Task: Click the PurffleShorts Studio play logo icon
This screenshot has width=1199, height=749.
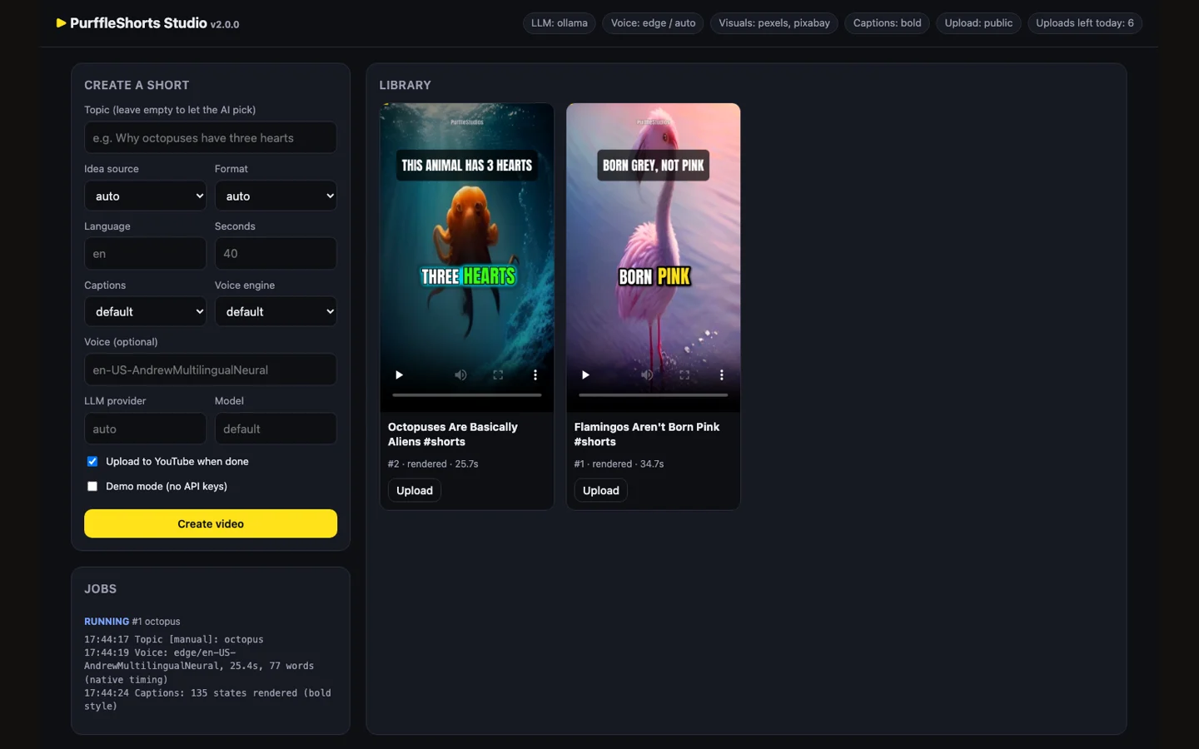Action: [x=61, y=23]
